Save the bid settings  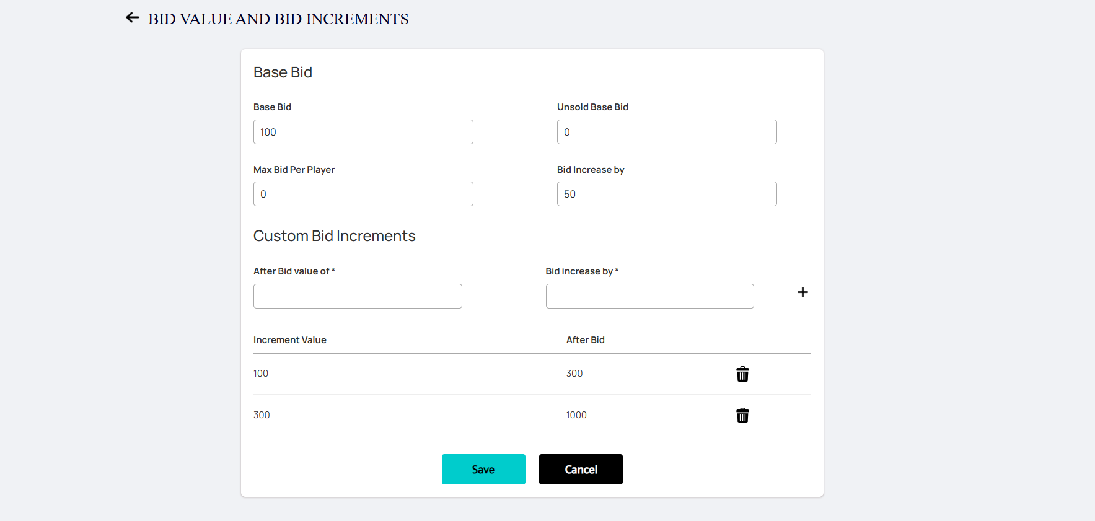point(483,470)
